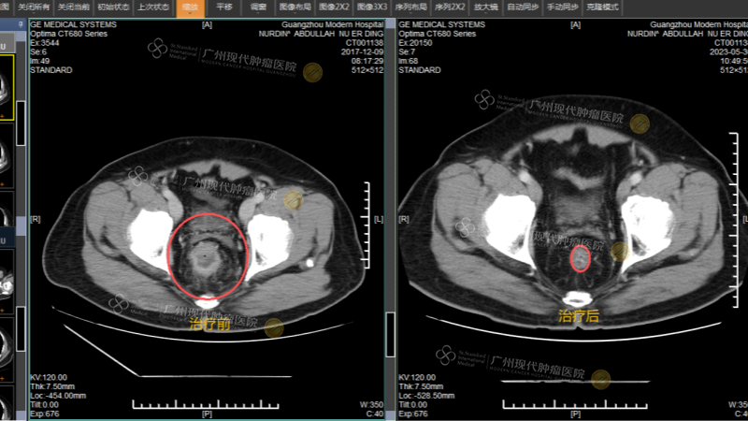Toggle the highlighted 缩放 zoom tool
Screen dimensions: 748x421
pyautogui.click(x=190, y=7)
